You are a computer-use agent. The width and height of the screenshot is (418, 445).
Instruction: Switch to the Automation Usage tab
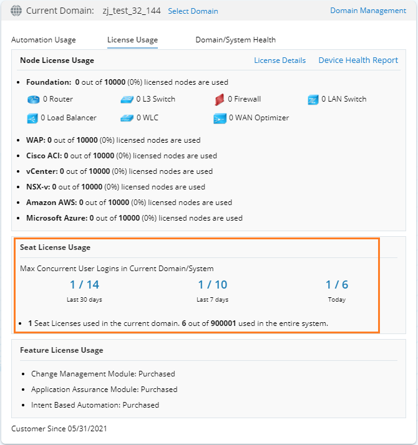click(x=44, y=40)
